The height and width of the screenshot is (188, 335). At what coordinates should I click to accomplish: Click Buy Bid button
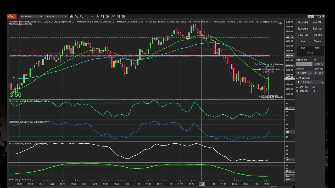click(x=303, y=35)
